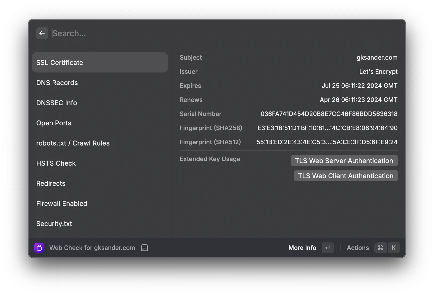Click the back arrow button
This screenshot has width=434, height=295.
click(42, 33)
